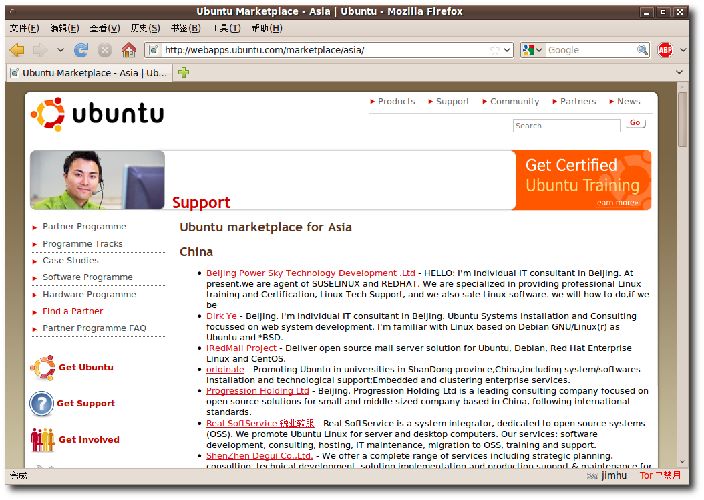Open the Get Ubuntu text link

point(85,368)
